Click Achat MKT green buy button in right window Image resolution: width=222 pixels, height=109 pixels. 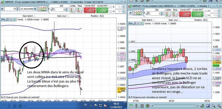tap(197, 14)
